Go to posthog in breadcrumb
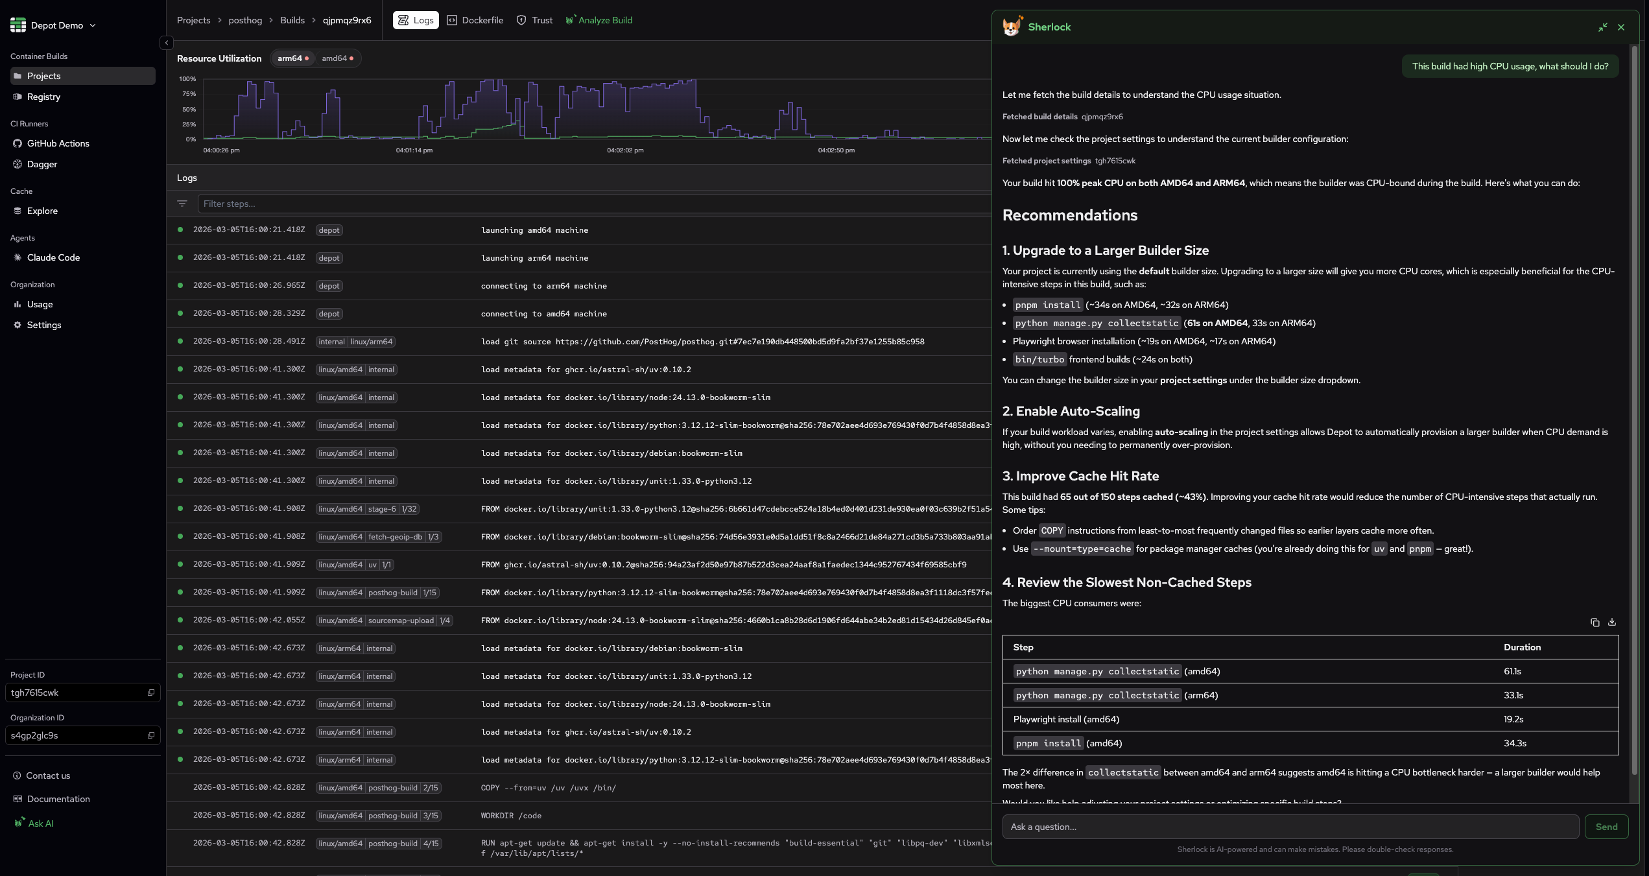Image resolution: width=1649 pixels, height=876 pixels. point(245,20)
